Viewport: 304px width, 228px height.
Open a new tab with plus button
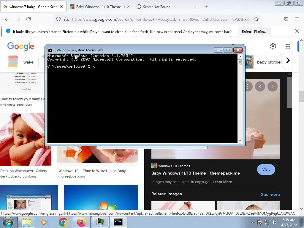click(206, 7)
